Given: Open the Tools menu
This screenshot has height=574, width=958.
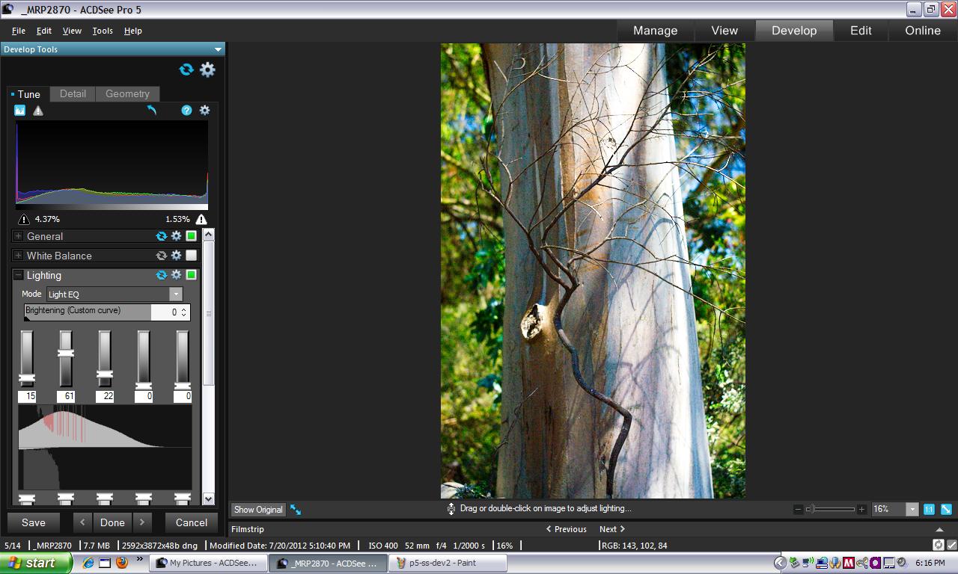Looking at the screenshot, I should (x=103, y=31).
